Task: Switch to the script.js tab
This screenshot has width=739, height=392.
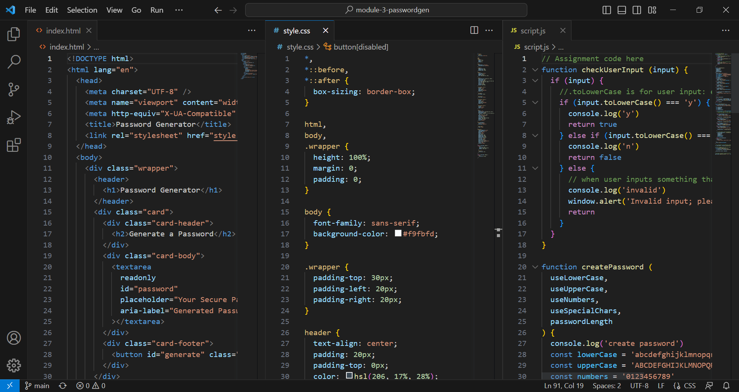Action: pyautogui.click(x=533, y=31)
